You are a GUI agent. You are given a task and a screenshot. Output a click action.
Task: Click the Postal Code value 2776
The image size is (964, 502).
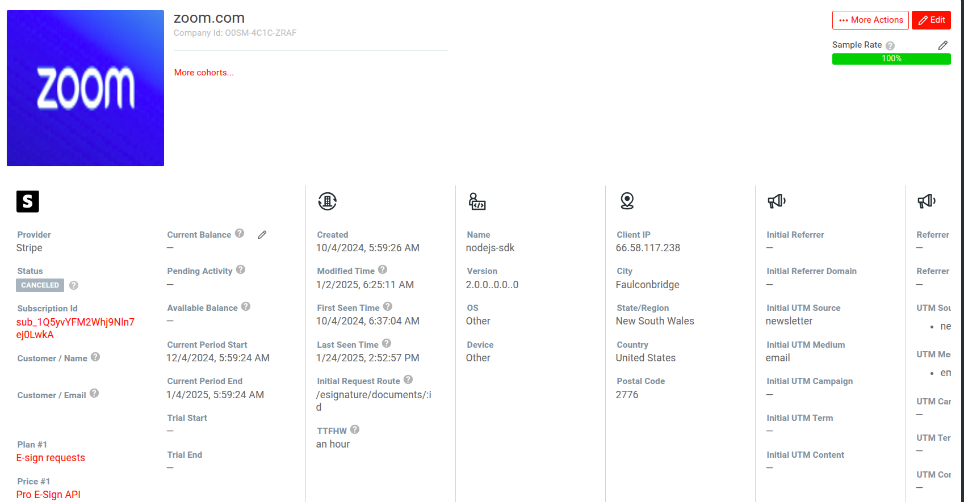point(627,395)
